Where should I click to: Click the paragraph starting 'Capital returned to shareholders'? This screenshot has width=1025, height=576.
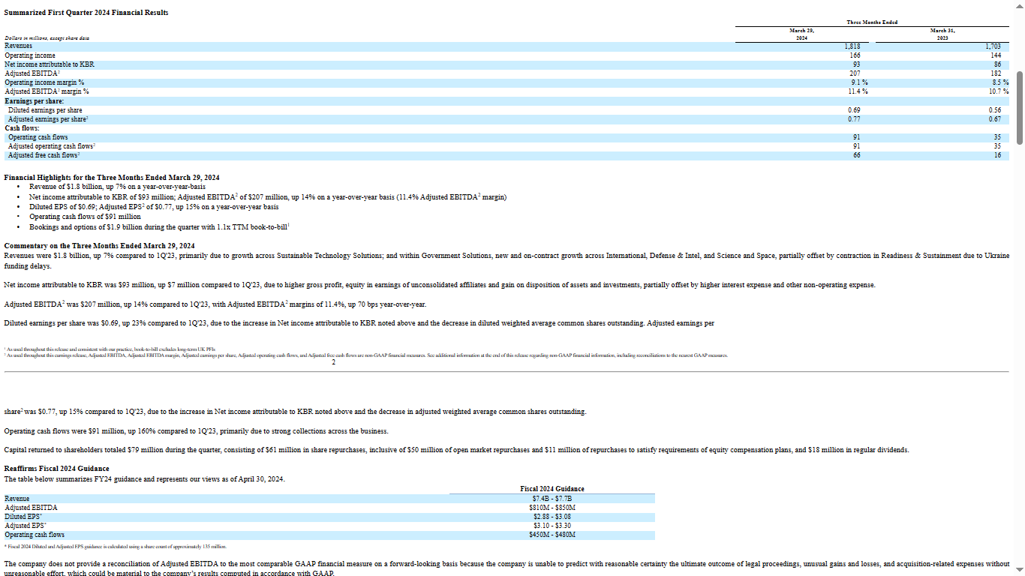coord(456,450)
